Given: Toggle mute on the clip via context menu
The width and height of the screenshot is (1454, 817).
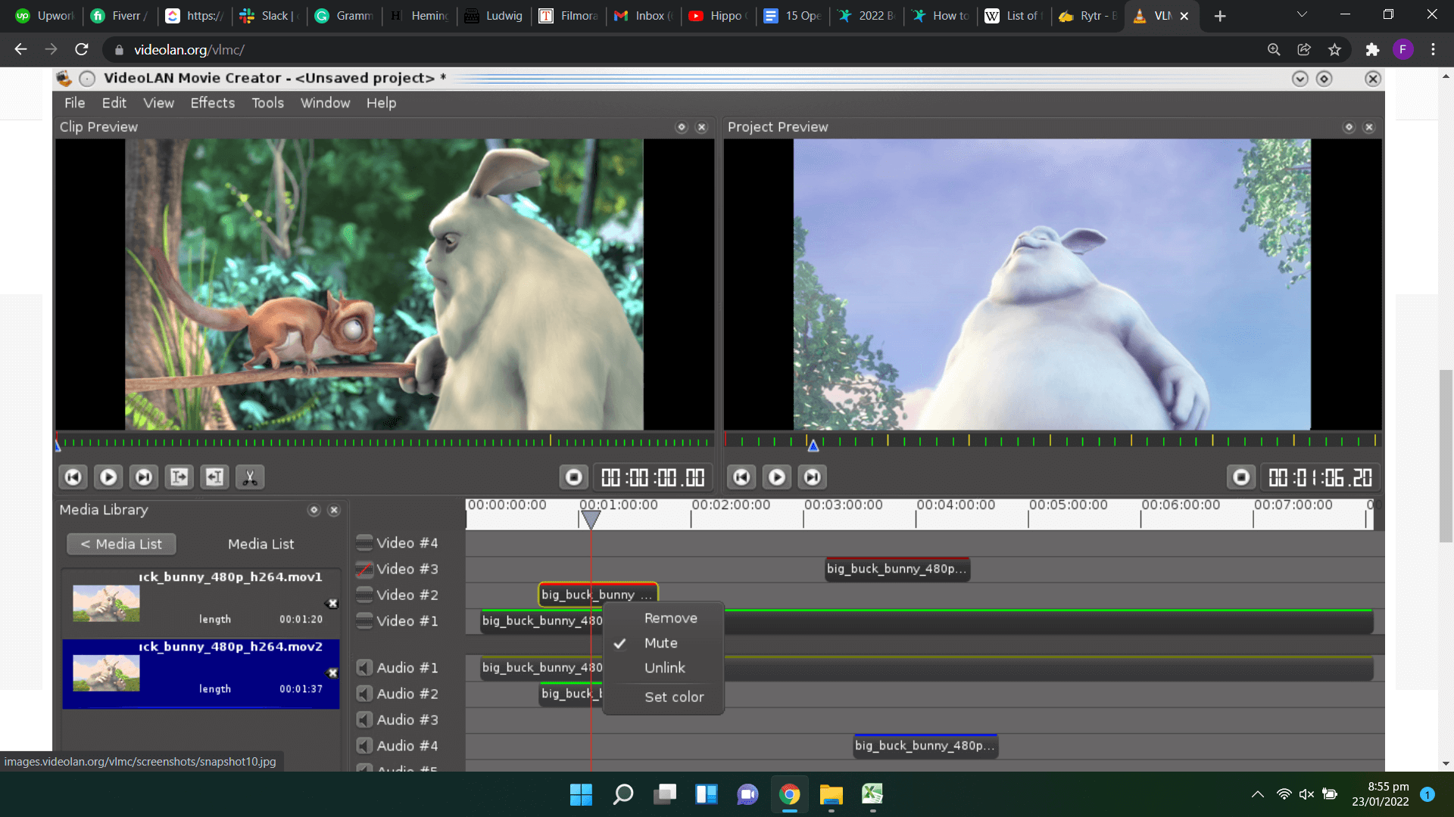Looking at the screenshot, I should (660, 642).
